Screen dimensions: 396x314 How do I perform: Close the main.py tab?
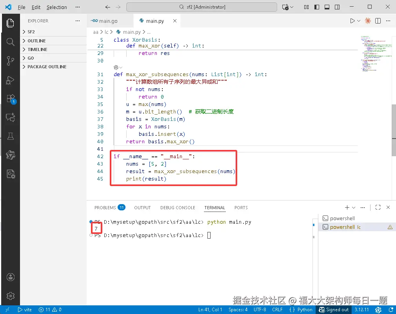pyautogui.click(x=175, y=21)
